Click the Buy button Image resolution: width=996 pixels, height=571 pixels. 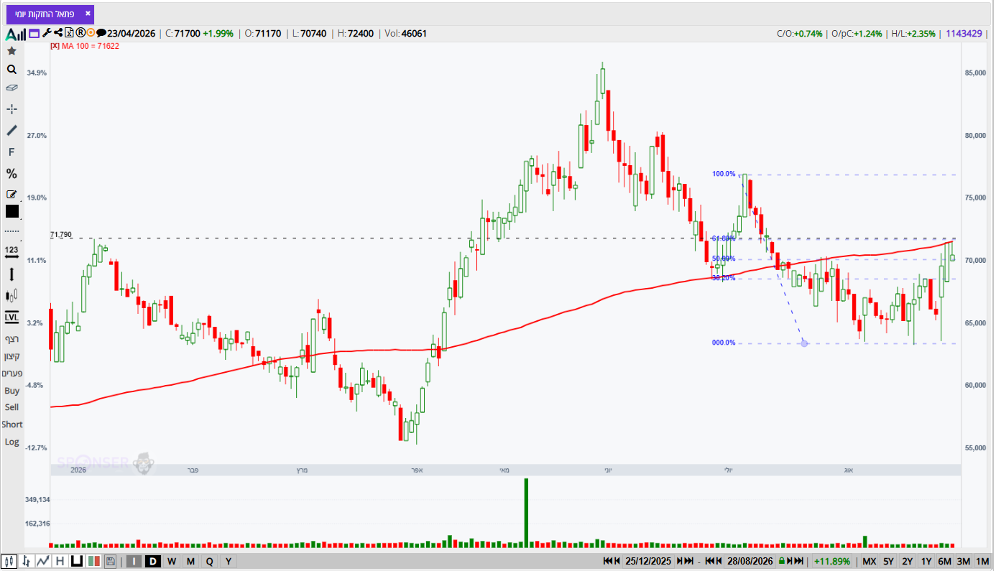pos(11,391)
